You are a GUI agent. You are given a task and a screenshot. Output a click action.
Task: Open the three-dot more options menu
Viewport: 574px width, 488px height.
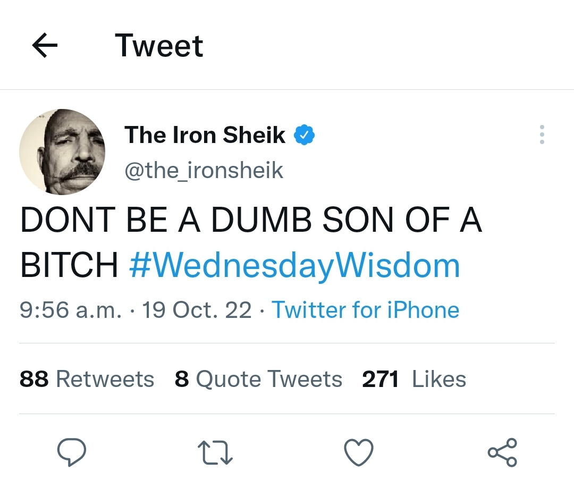pyautogui.click(x=542, y=135)
